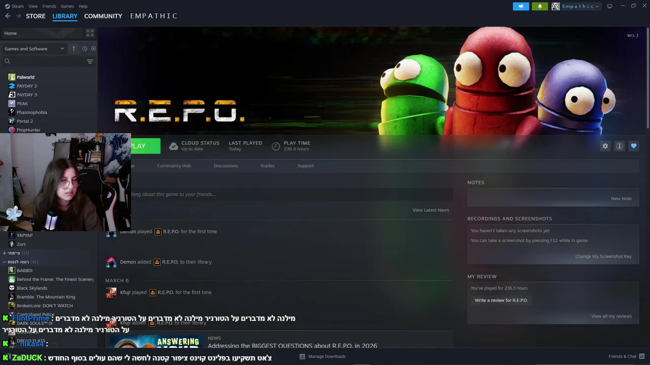Click Write a review for R.E.P.O.

(501, 300)
